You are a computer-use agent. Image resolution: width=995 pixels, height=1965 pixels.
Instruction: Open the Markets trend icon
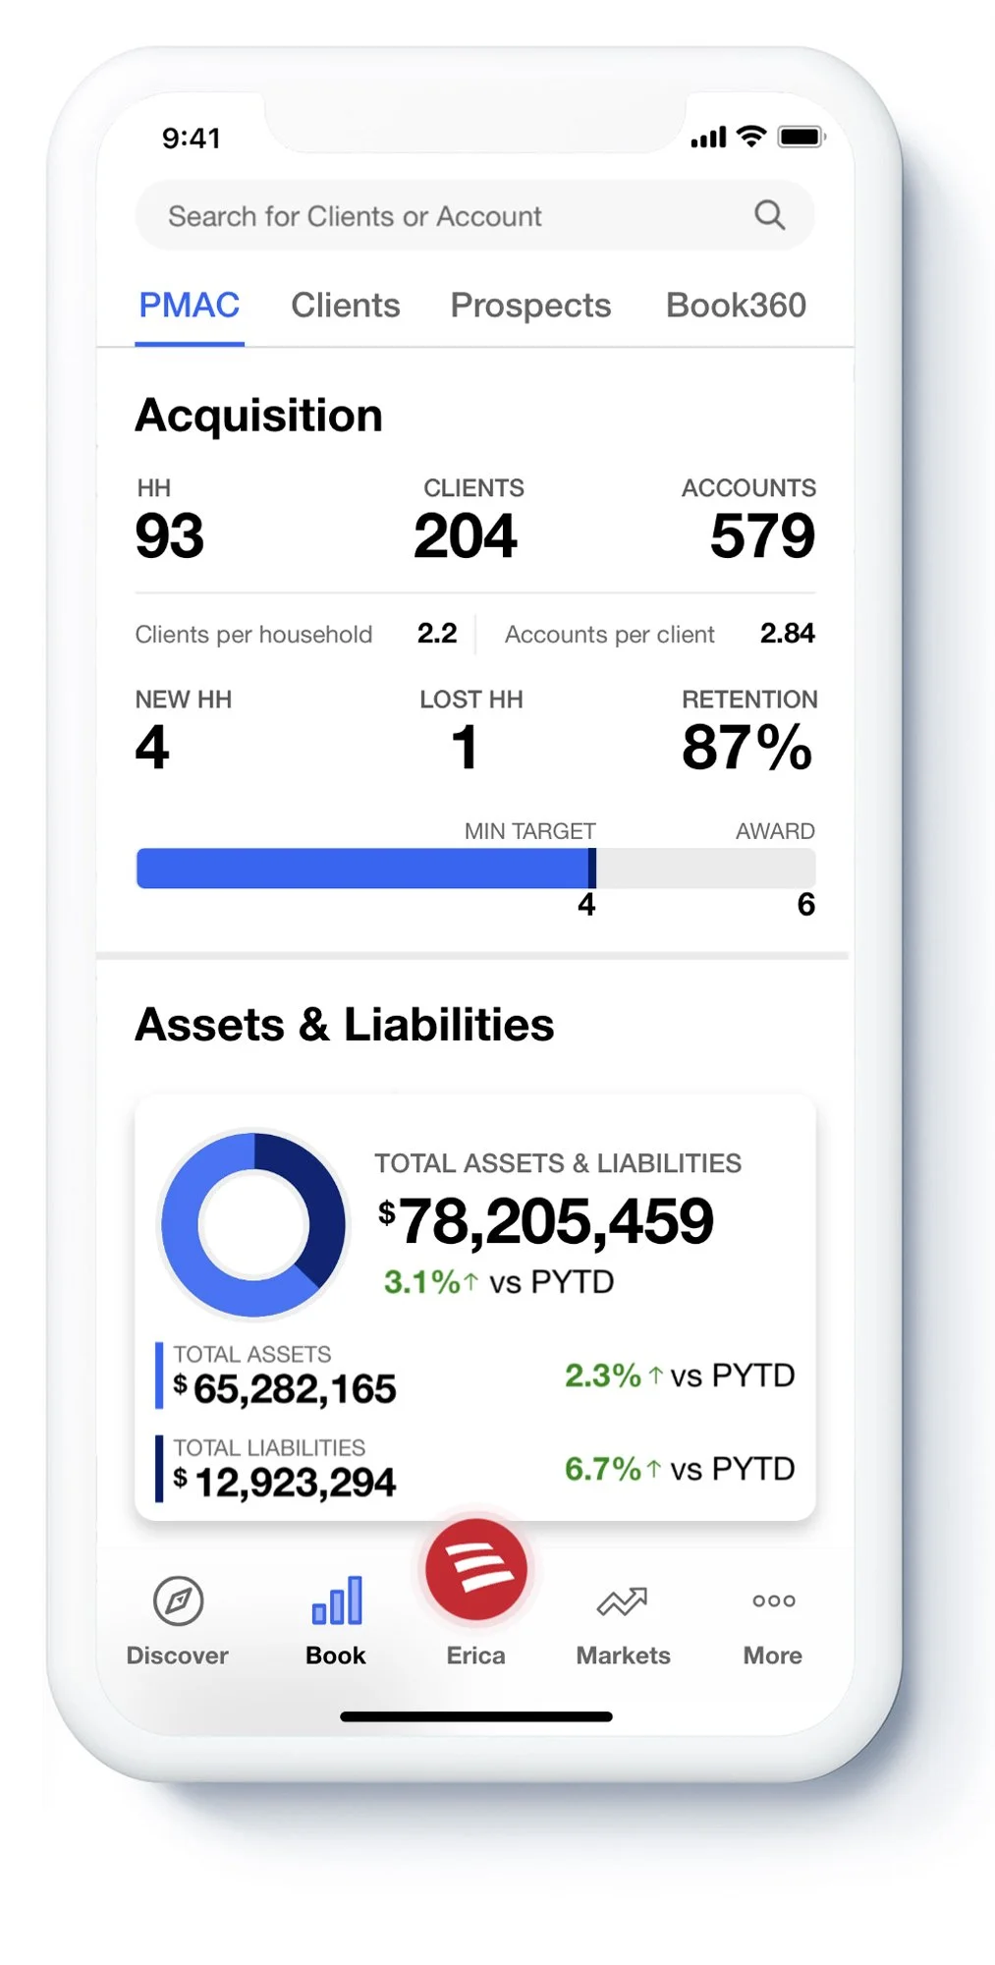coord(623,1601)
